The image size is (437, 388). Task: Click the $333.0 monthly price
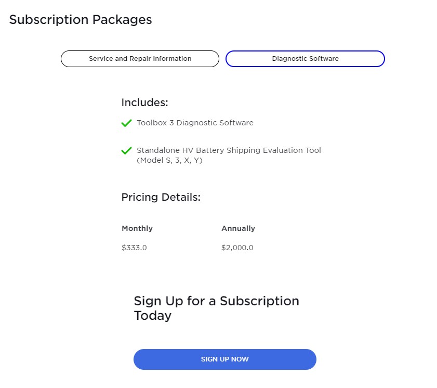(x=134, y=248)
